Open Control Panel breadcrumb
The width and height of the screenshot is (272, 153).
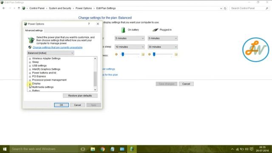pyautogui.click(x=37, y=8)
